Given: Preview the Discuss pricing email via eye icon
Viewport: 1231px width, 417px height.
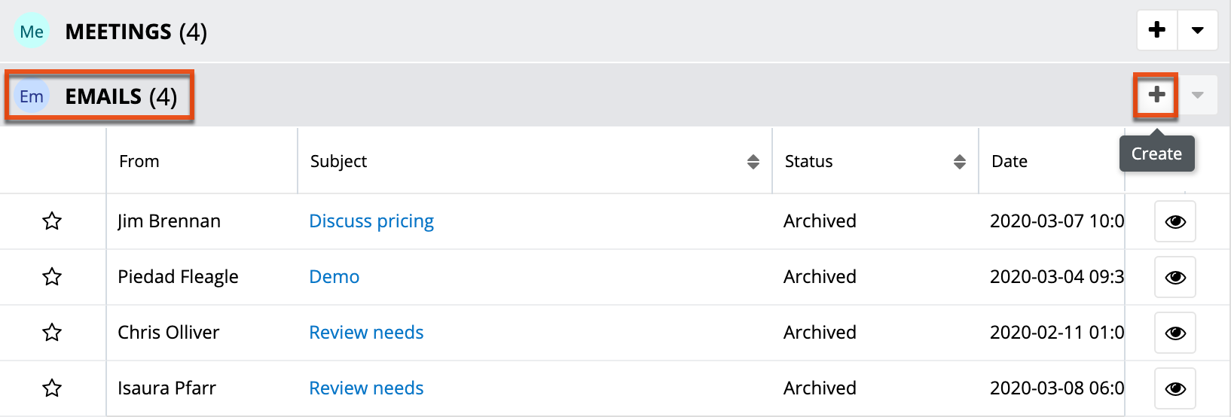Looking at the screenshot, I should pos(1174,222).
